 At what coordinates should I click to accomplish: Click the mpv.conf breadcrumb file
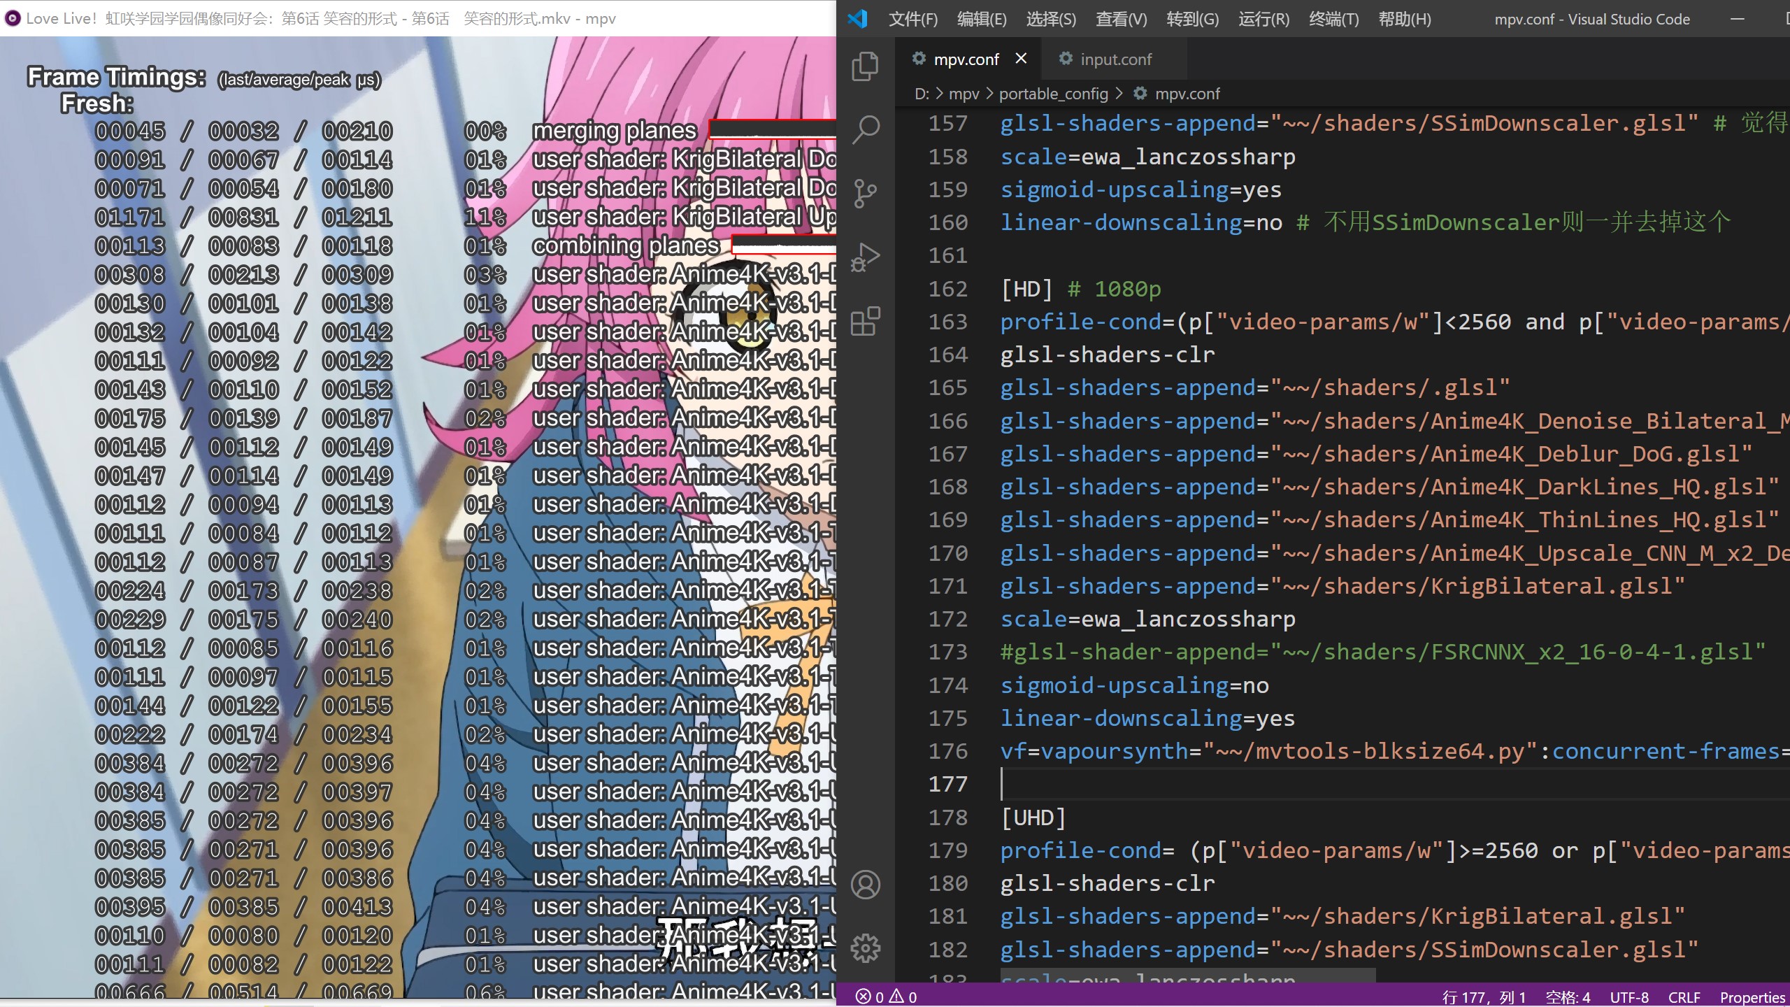coord(1187,94)
